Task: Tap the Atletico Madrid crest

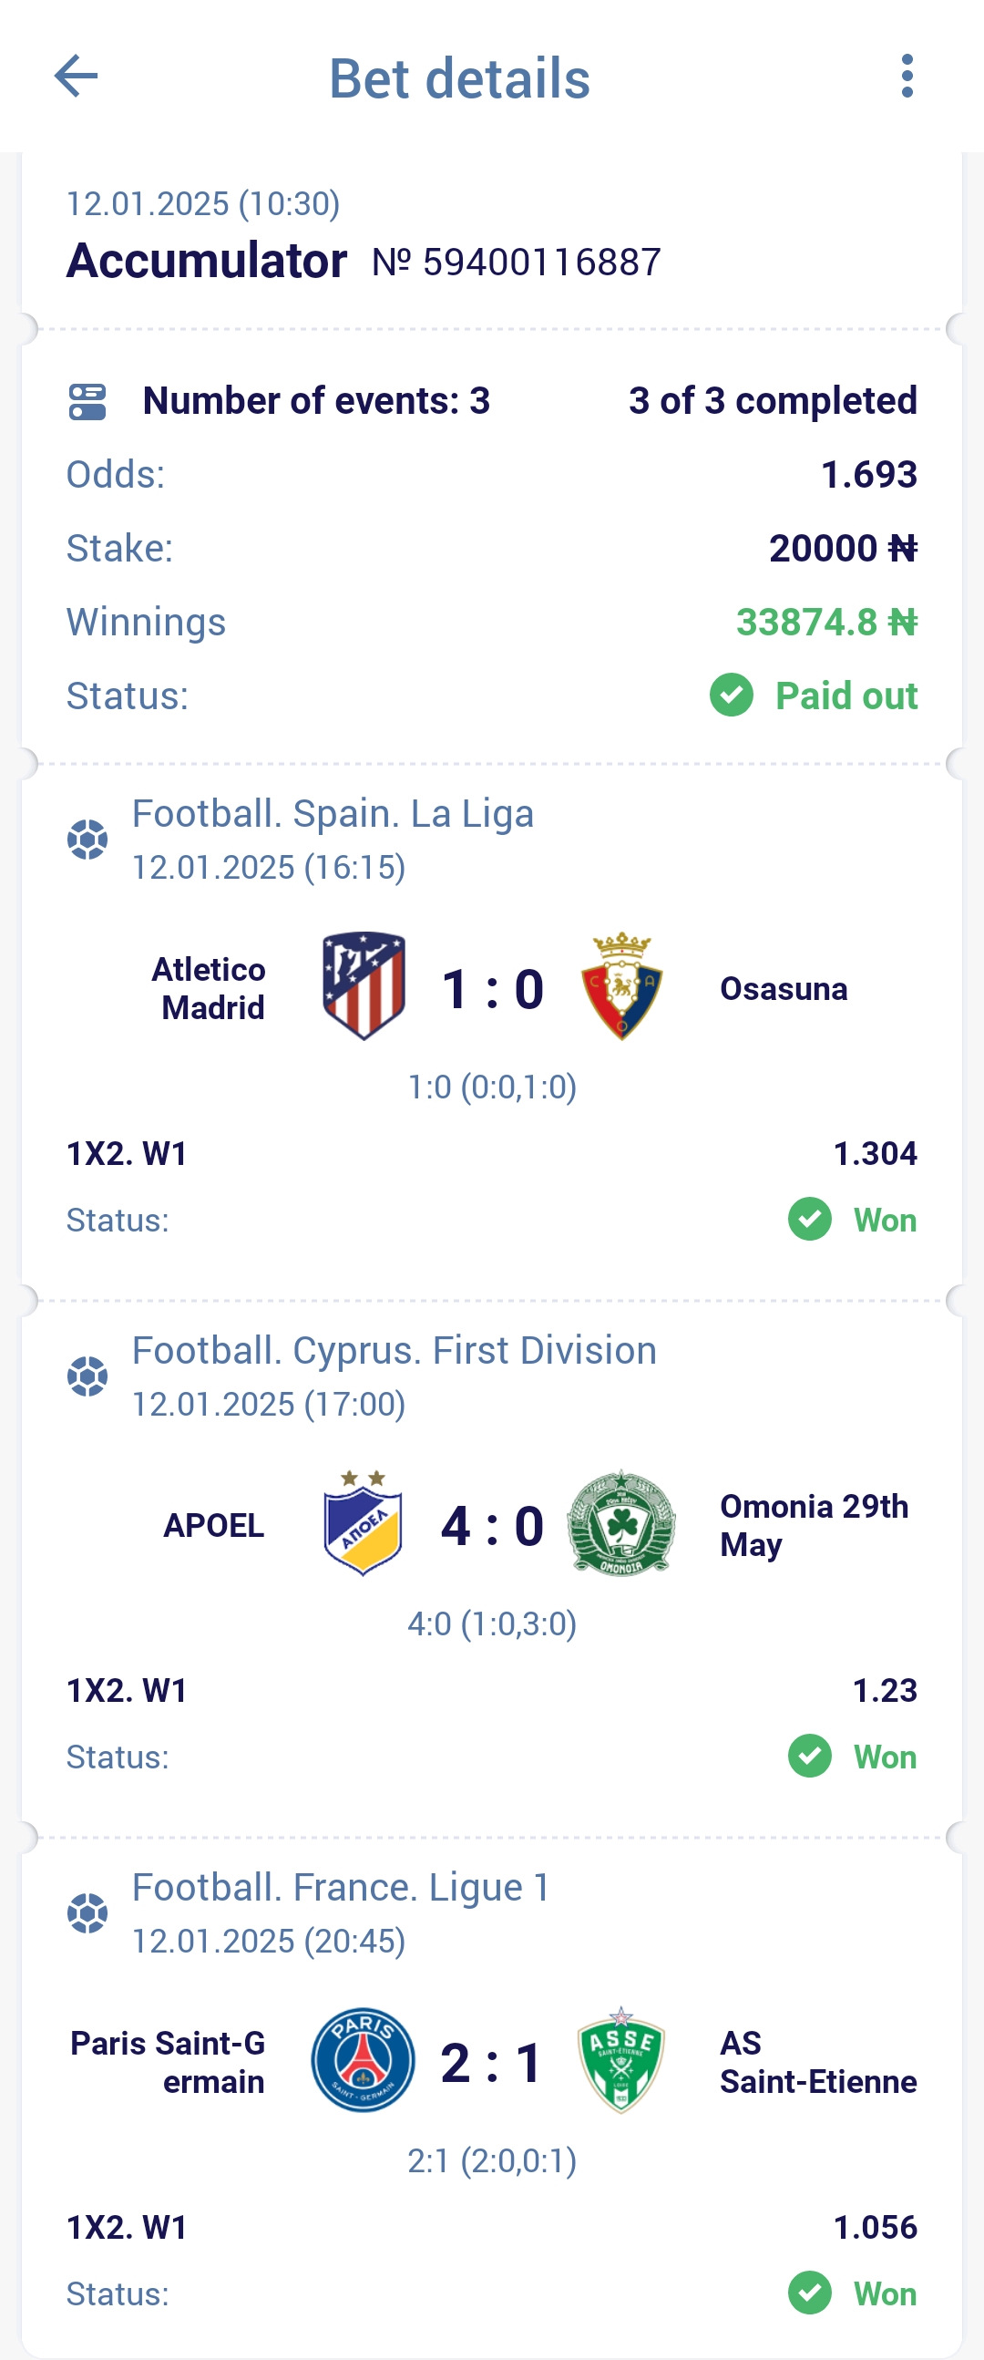Action: [364, 985]
